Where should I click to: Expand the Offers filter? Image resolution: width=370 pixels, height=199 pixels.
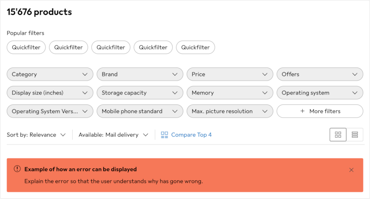319,74
